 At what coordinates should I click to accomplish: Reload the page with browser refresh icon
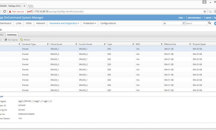[4, 11]
